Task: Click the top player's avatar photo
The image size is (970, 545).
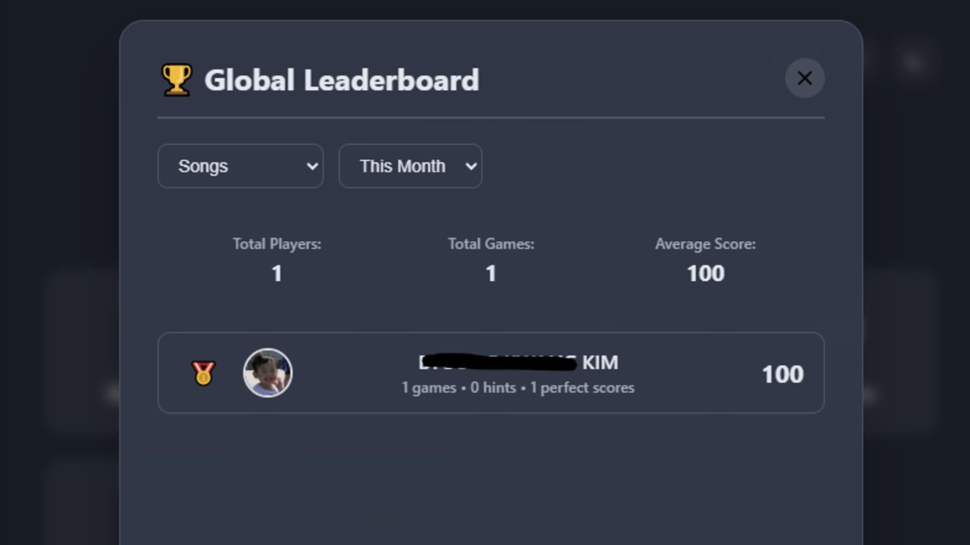Action: pyautogui.click(x=268, y=373)
